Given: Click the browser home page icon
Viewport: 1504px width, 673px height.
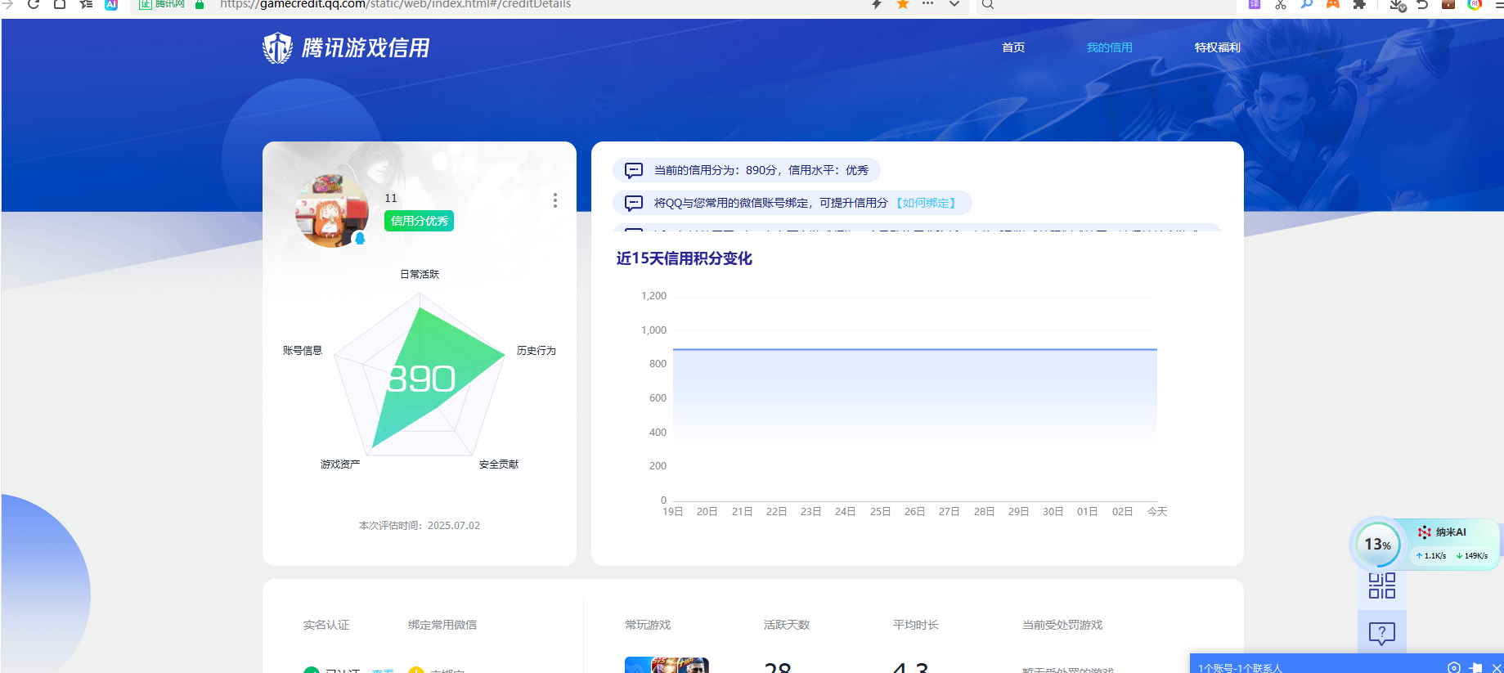Looking at the screenshot, I should click(60, 4).
